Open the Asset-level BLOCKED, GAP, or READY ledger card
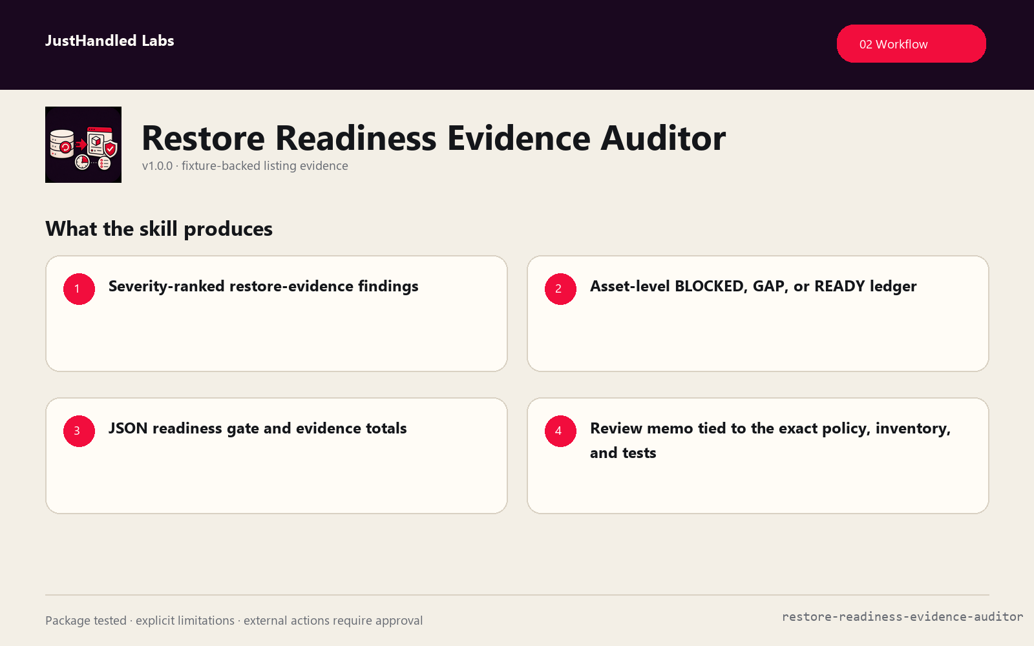The width and height of the screenshot is (1034, 646). [758, 313]
